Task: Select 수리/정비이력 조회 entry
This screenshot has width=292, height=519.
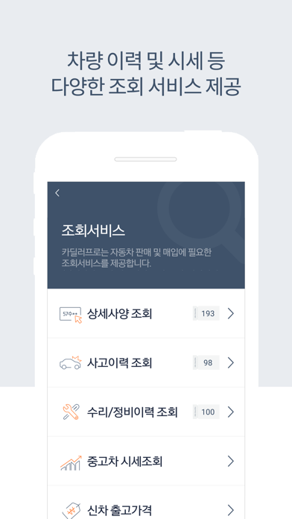Action: [146, 412]
